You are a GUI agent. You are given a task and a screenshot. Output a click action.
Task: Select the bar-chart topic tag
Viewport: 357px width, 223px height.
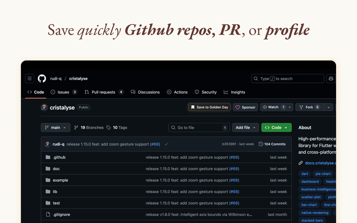click(309, 205)
